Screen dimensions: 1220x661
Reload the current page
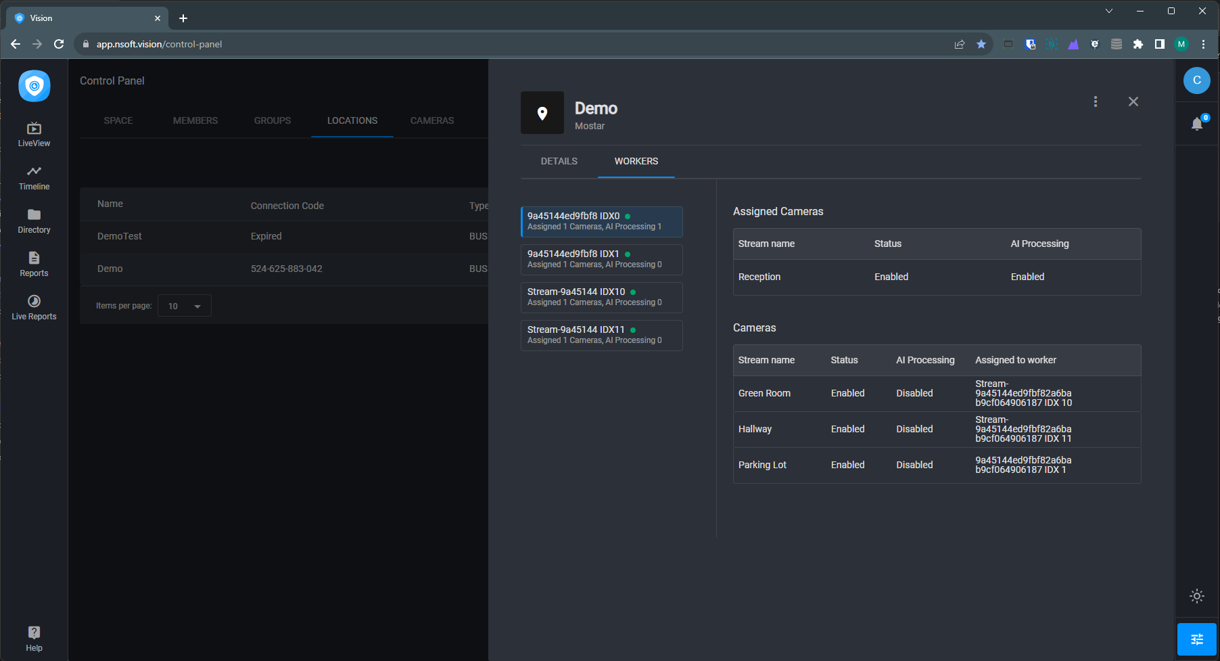59,44
